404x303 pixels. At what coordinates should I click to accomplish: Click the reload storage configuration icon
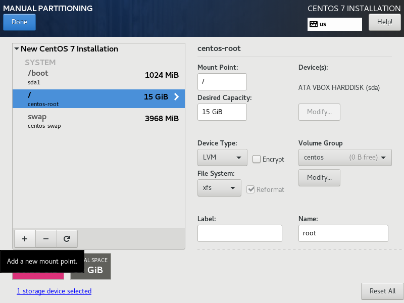(x=67, y=239)
